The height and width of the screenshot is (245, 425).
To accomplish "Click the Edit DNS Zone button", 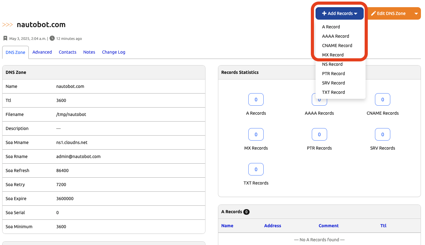I will [x=388, y=13].
